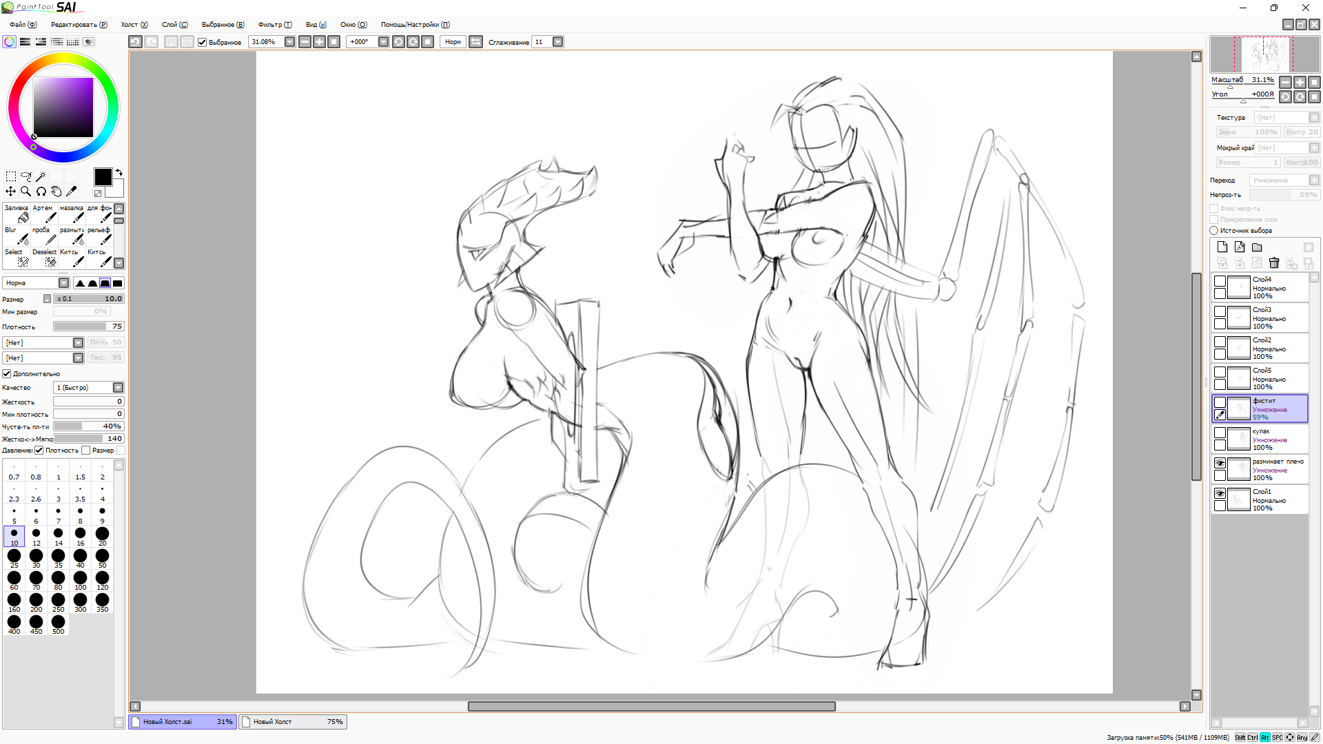The height and width of the screenshot is (744, 1323).
Task: Select the rectangular selection tool
Action: point(11,176)
